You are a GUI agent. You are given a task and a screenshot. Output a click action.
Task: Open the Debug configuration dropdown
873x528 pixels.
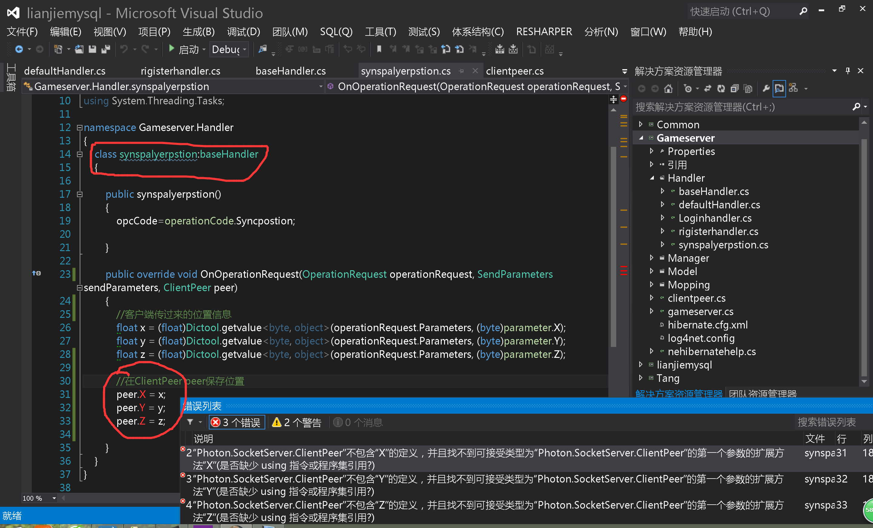pos(229,49)
